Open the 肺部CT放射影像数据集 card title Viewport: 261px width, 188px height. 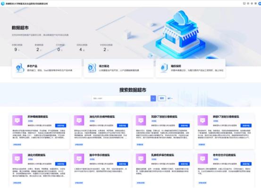(226, 117)
